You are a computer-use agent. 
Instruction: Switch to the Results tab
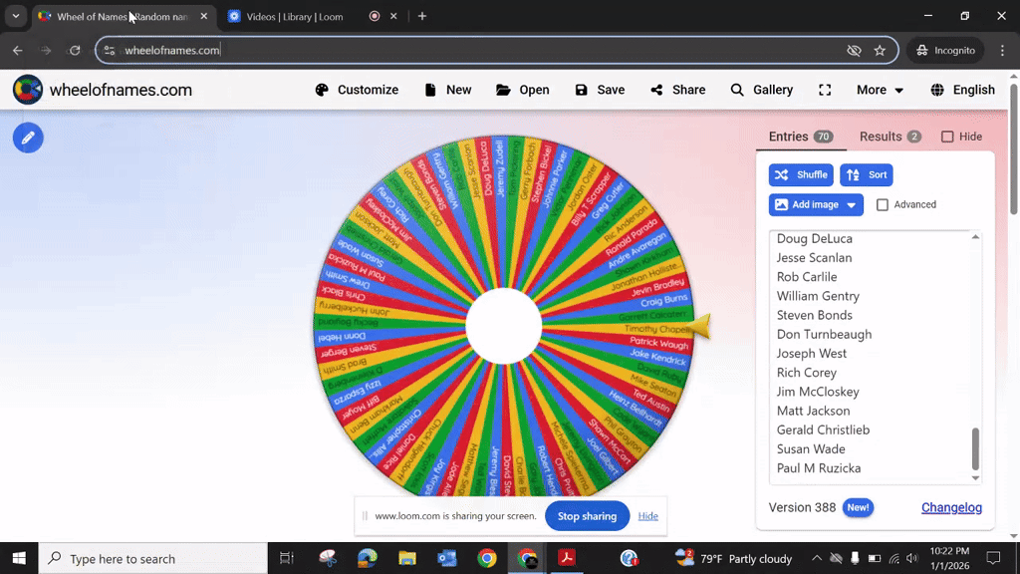pos(890,137)
